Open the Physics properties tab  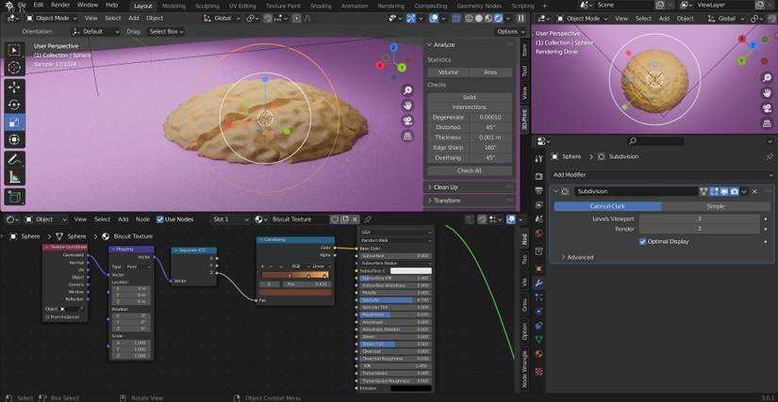click(x=538, y=312)
